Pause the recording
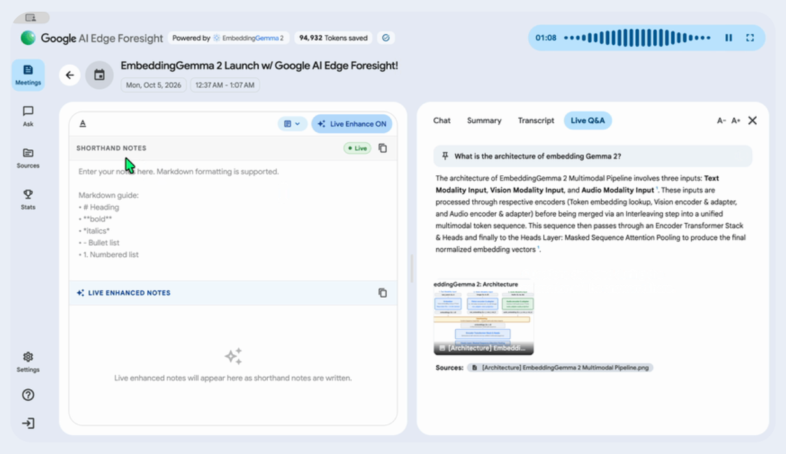This screenshot has width=786, height=454. 729,38
